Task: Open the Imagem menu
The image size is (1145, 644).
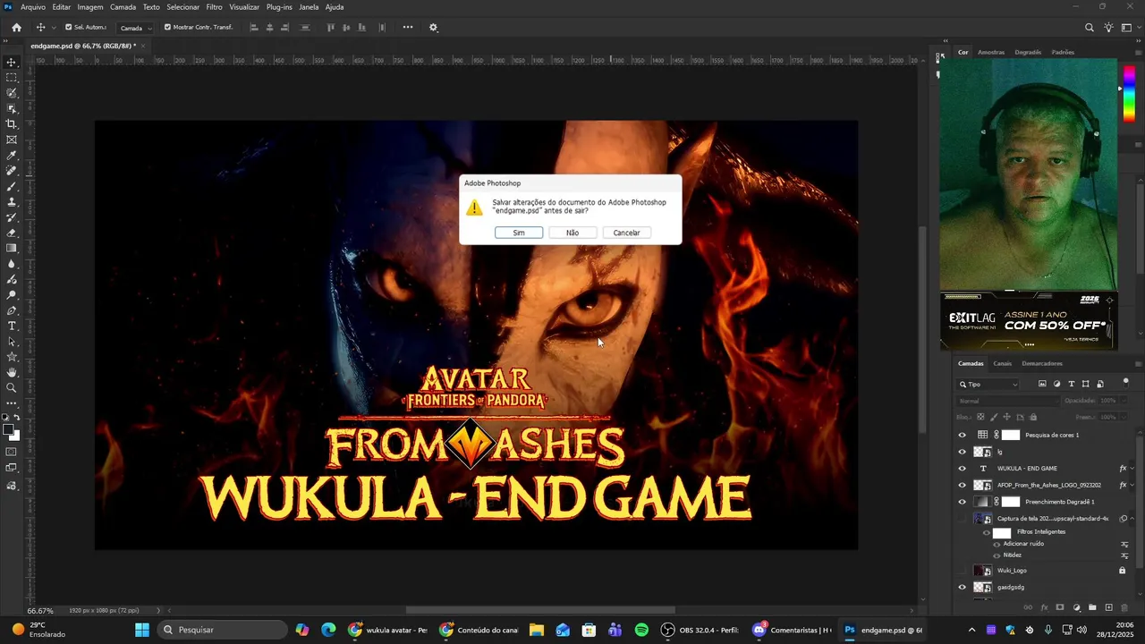Action: click(90, 7)
